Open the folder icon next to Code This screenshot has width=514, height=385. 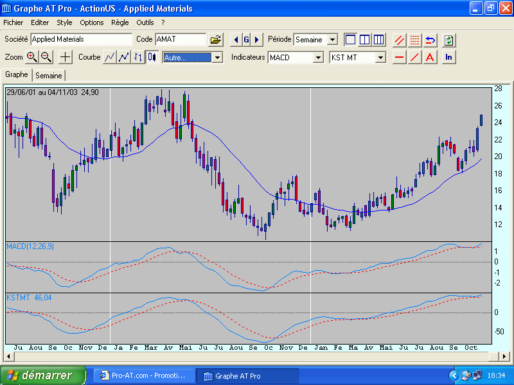tap(216, 40)
